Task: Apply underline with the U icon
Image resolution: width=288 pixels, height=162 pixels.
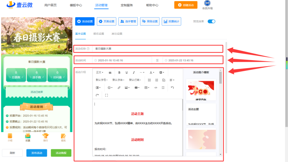Action: (127, 72)
